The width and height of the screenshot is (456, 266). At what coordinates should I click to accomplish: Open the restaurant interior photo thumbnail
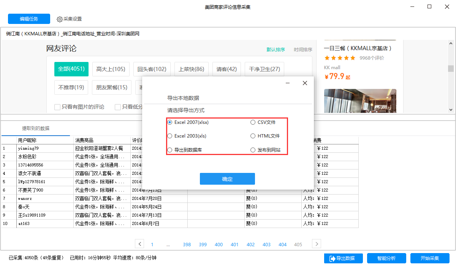(360, 101)
